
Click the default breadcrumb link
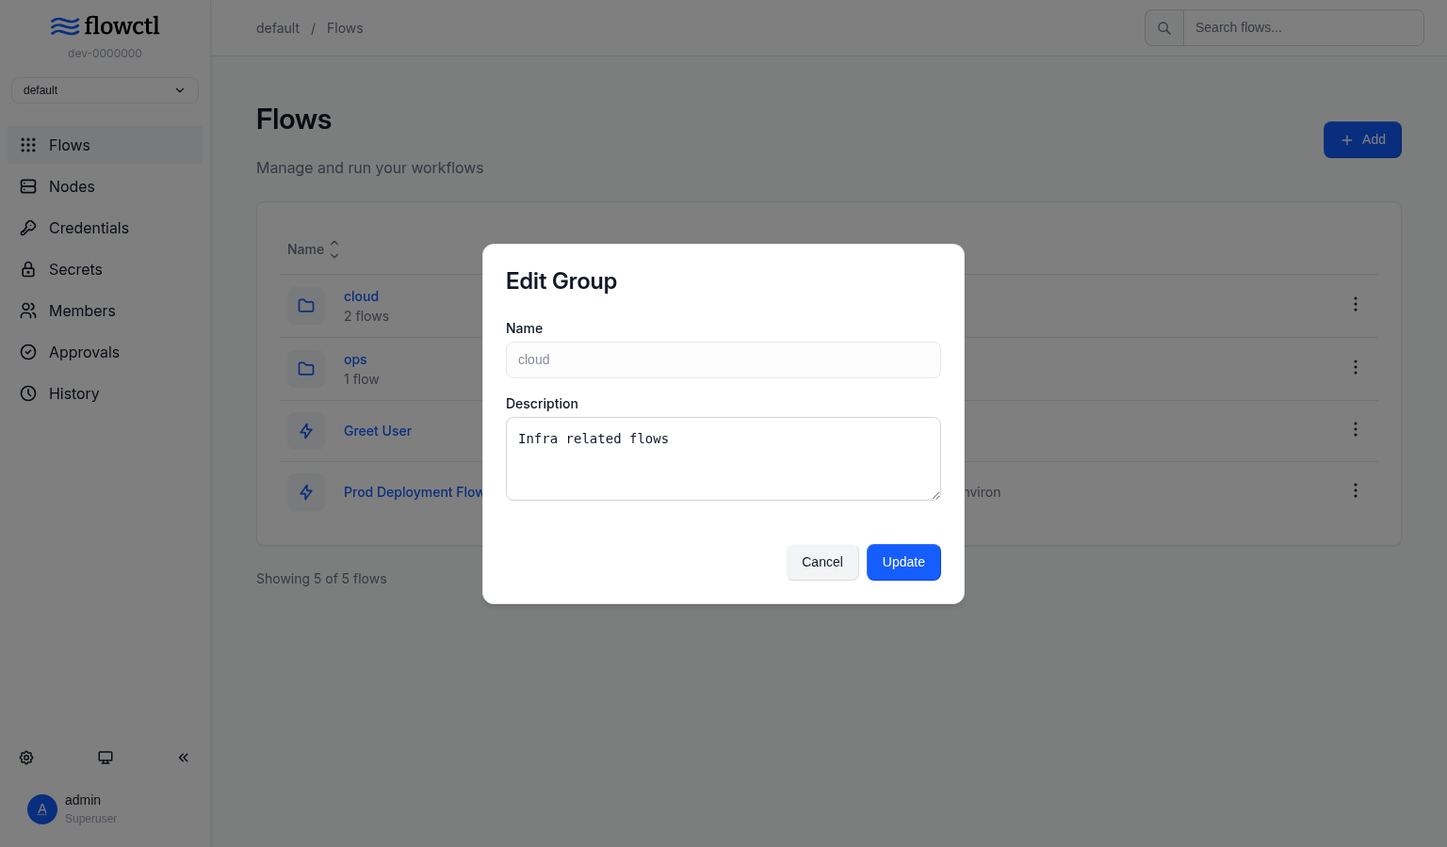point(278,28)
